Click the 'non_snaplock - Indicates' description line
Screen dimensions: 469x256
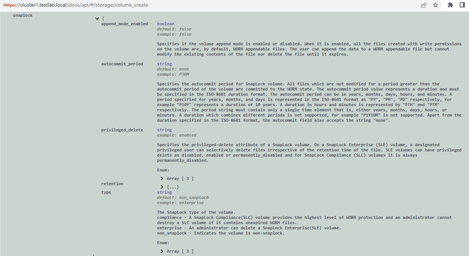tap(221, 233)
